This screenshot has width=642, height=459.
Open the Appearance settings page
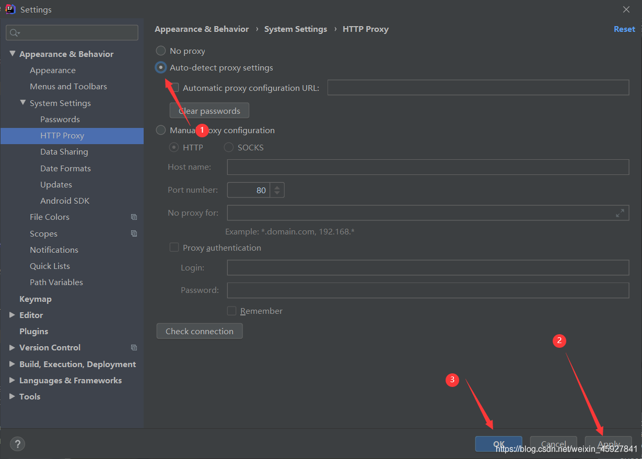click(53, 70)
